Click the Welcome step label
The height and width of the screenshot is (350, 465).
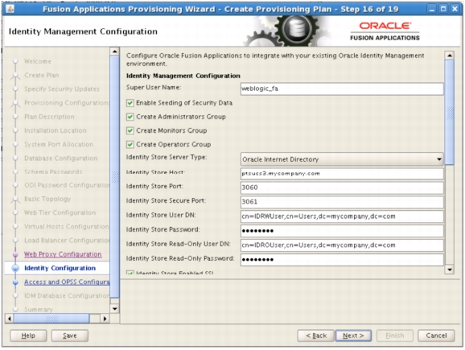[38, 61]
